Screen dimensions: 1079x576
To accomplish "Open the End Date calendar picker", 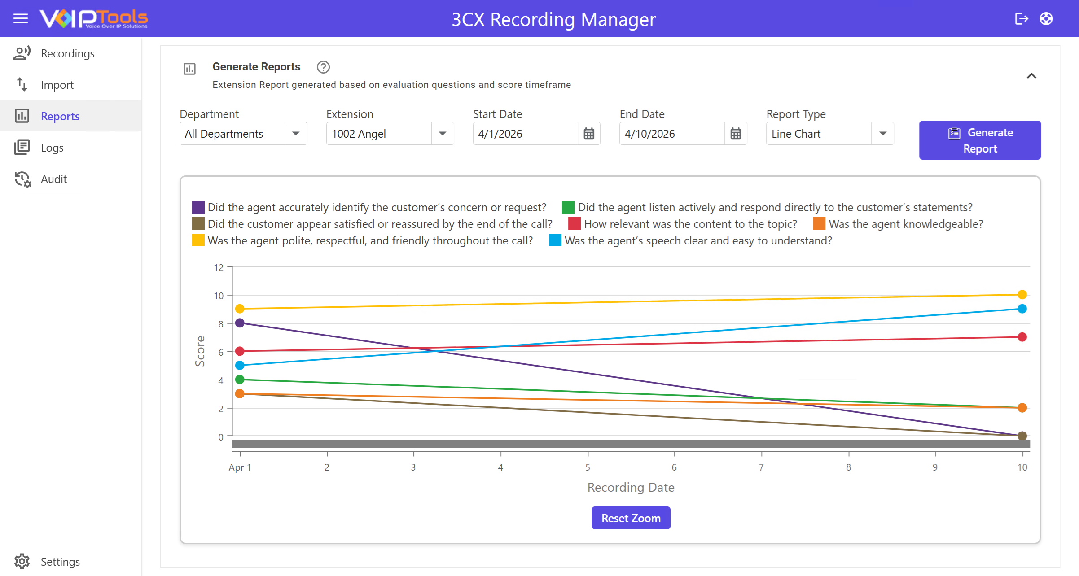I will [735, 134].
